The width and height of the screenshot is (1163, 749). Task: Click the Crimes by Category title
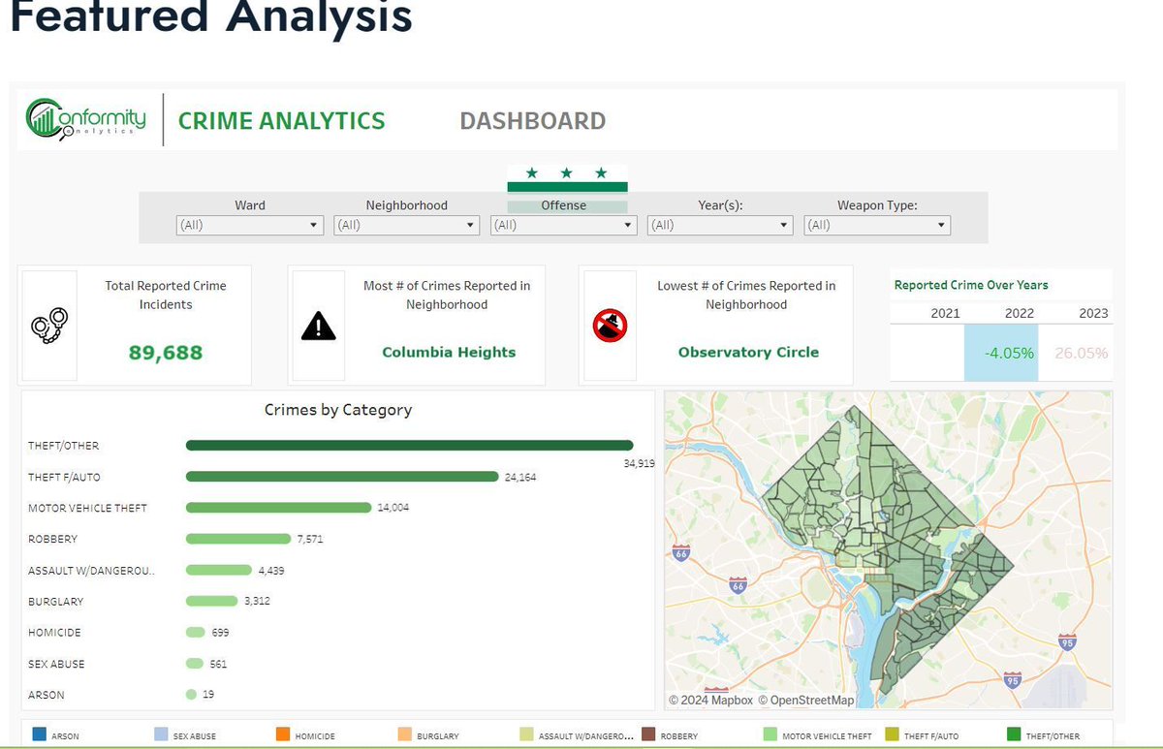(x=338, y=410)
